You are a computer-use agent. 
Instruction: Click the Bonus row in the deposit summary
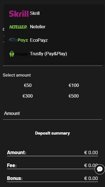pos(53,178)
